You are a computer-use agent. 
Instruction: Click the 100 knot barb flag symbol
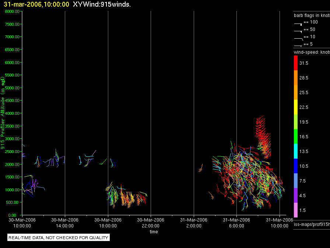coord(298,25)
